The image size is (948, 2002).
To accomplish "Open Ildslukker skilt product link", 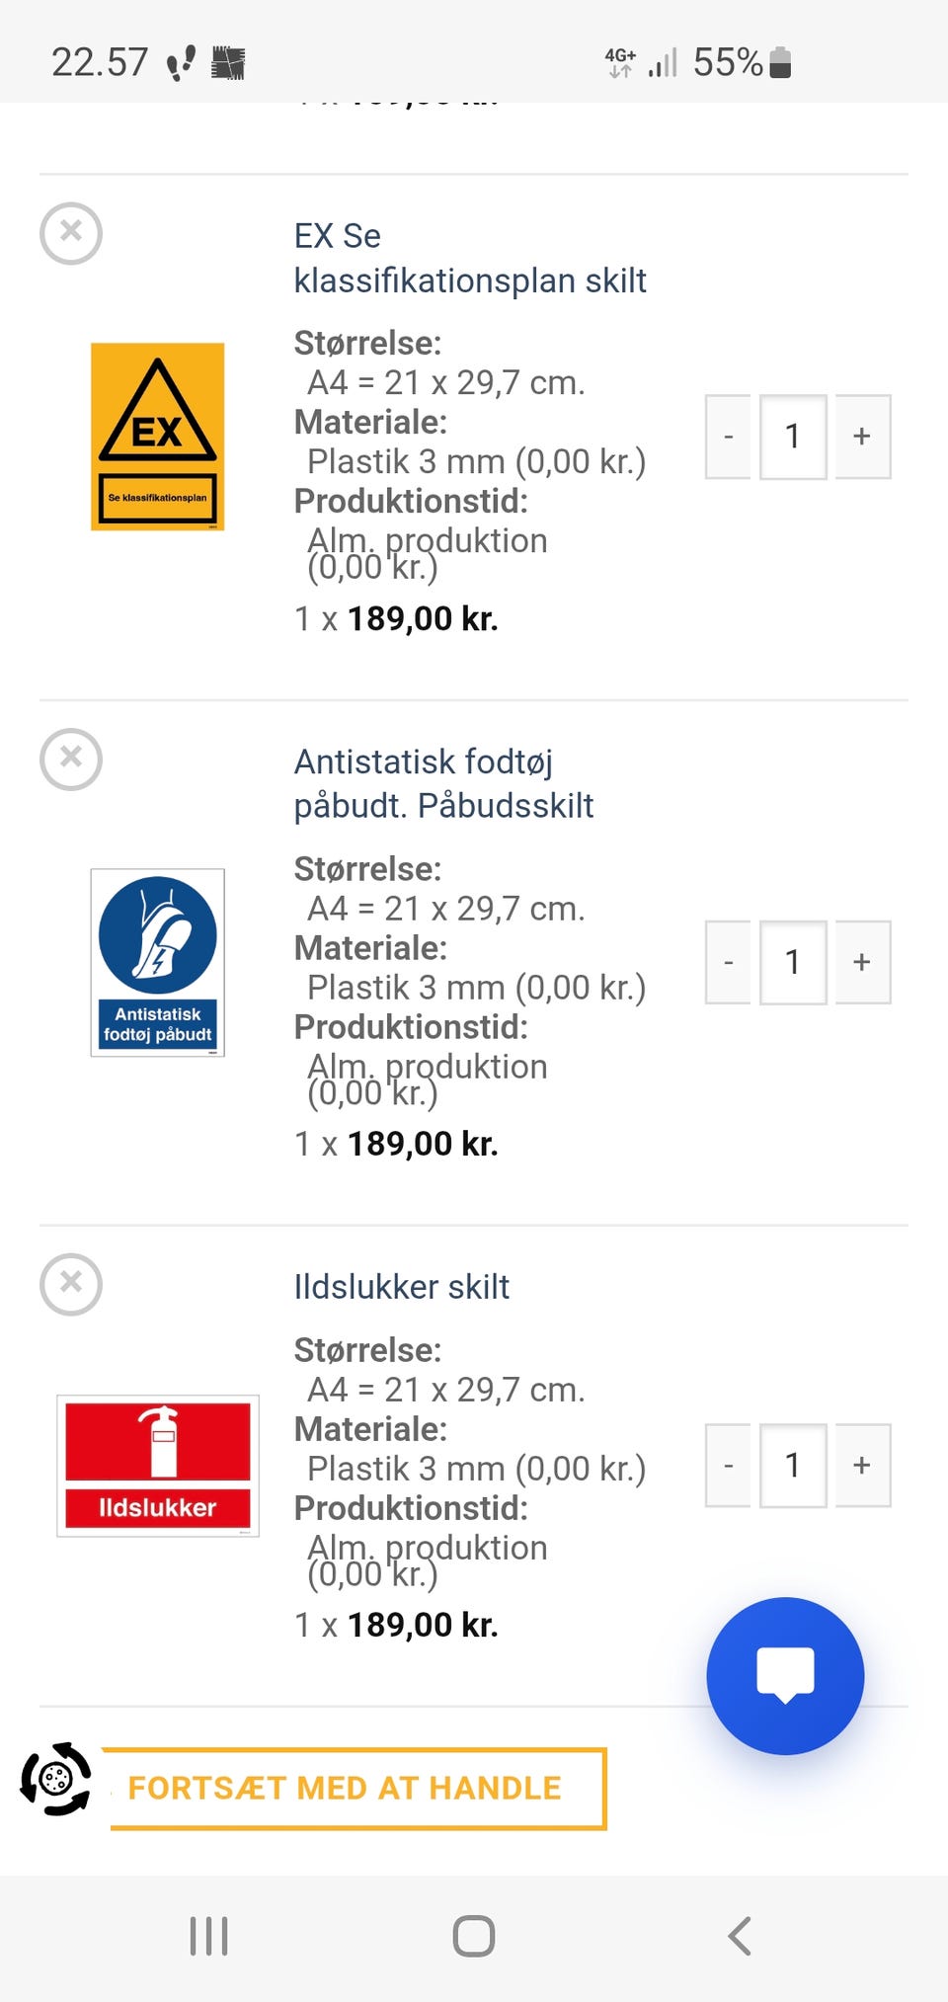I will point(402,1287).
